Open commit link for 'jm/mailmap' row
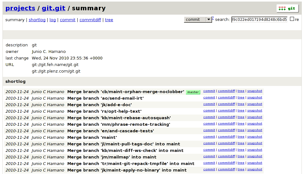 [x=209, y=156]
